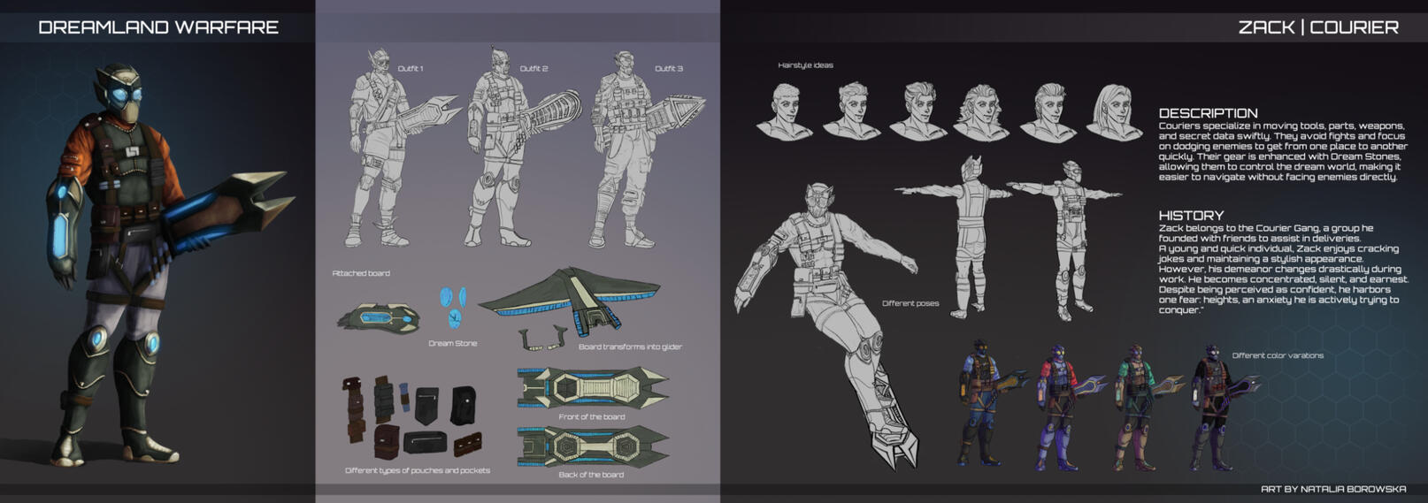Select the attached board illustration
Image resolution: width=1428 pixels, height=503 pixels.
point(378,316)
